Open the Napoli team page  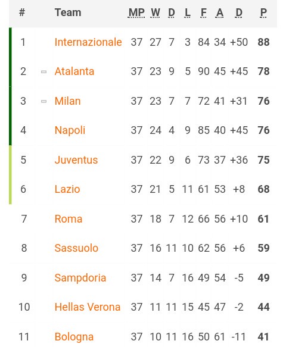point(70,130)
